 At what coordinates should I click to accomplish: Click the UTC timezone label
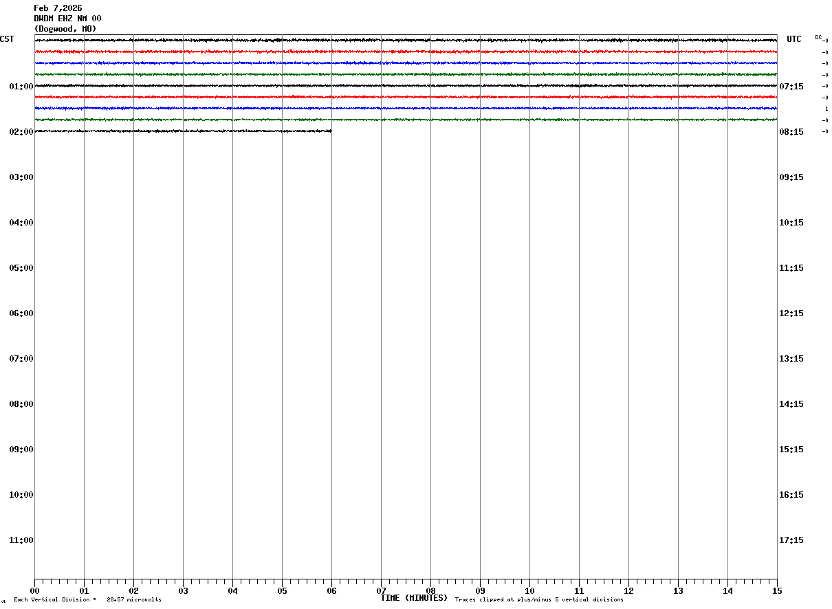click(x=794, y=39)
